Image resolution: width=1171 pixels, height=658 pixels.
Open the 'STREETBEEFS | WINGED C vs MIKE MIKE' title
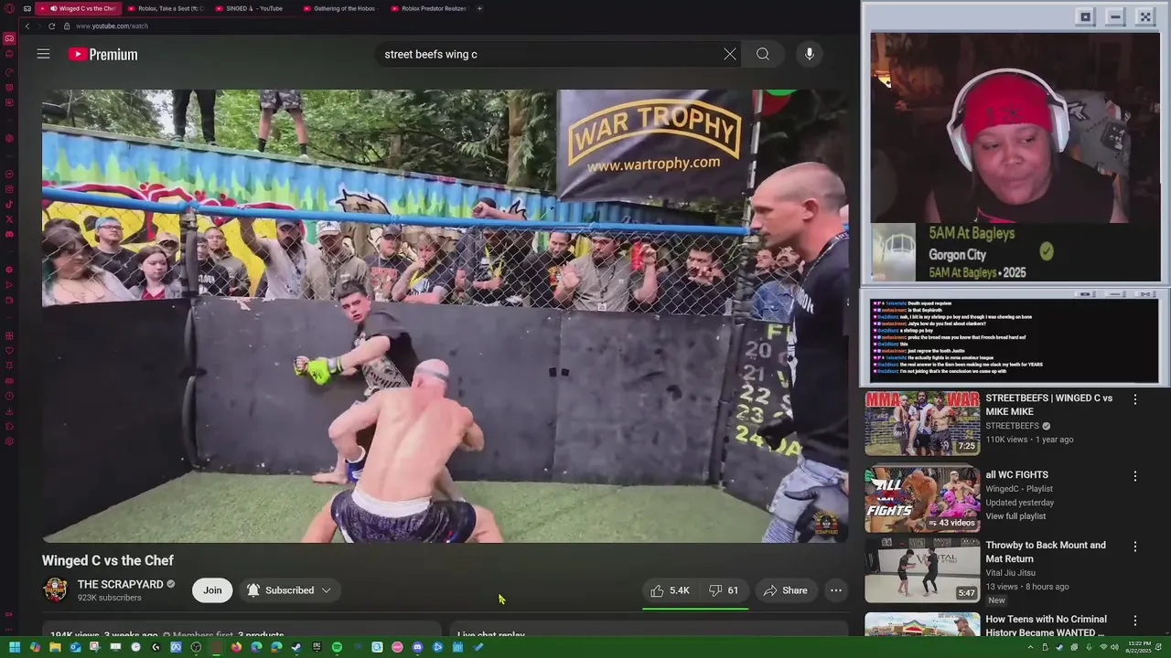coord(1048,405)
